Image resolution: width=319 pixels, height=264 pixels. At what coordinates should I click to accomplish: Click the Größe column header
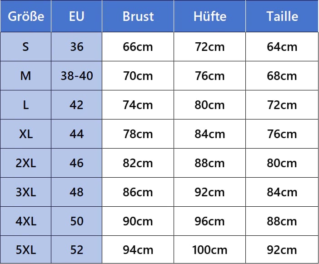coord(25,16)
